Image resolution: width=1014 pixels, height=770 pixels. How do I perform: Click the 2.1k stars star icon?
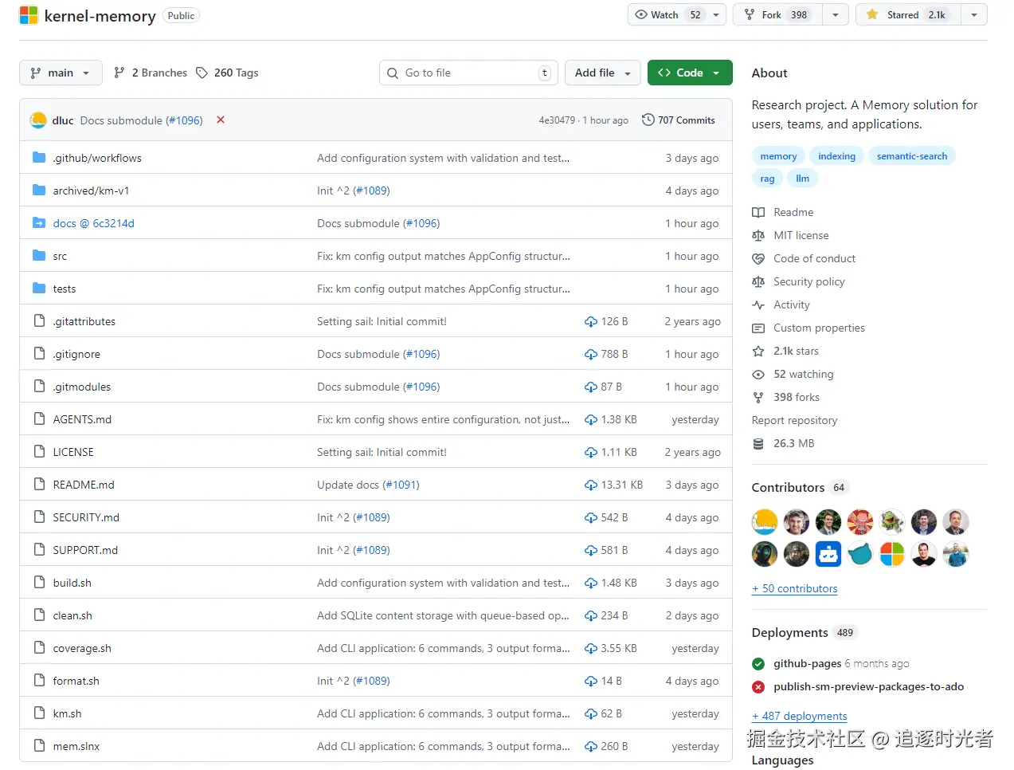758,351
